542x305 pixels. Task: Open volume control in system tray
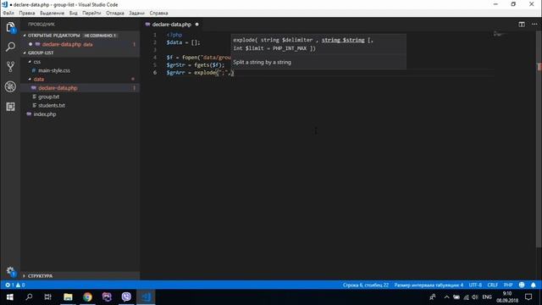(475, 297)
